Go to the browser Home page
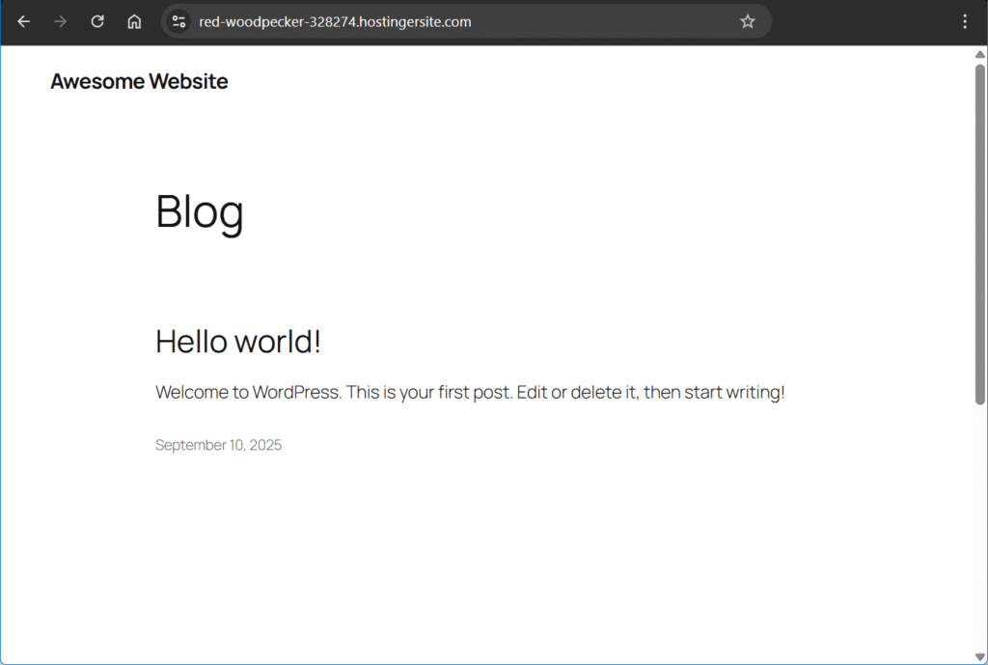The width and height of the screenshot is (988, 665). 134,21
